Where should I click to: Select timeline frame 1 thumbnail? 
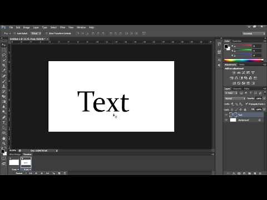coord(14,162)
